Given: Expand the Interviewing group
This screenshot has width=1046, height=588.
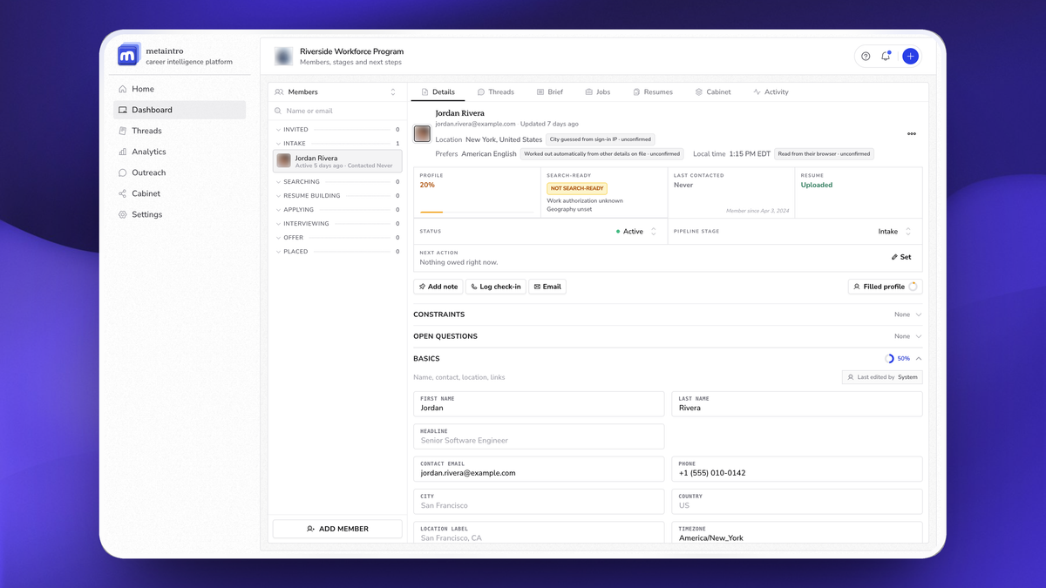Looking at the screenshot, I should coord(336,224).
